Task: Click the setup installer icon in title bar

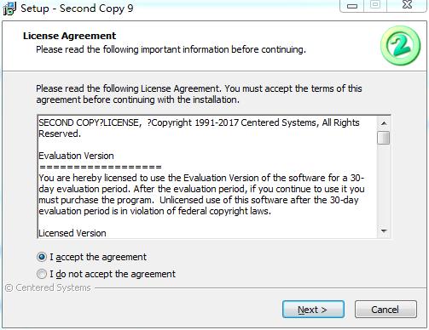Action: point(9,9)
